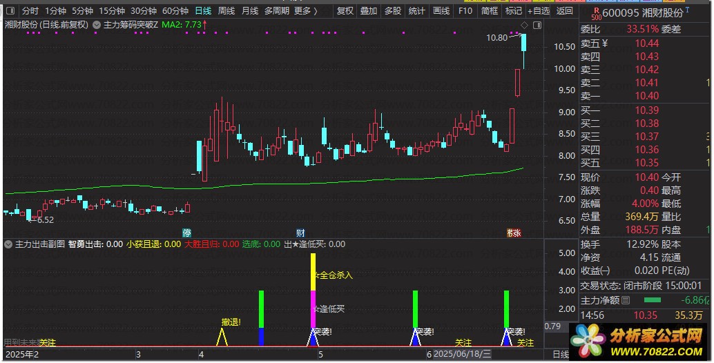Open the 复权 adjustment menu
Image resolution: width=714 pixels, height=363 pixels.
click(345, 10)
